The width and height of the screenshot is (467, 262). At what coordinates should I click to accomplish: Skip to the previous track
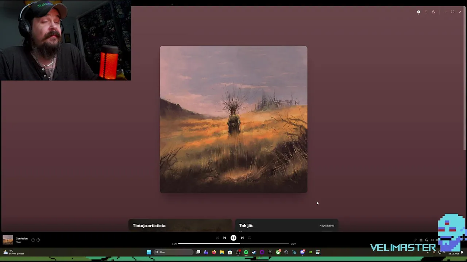[x=225, y=238]
